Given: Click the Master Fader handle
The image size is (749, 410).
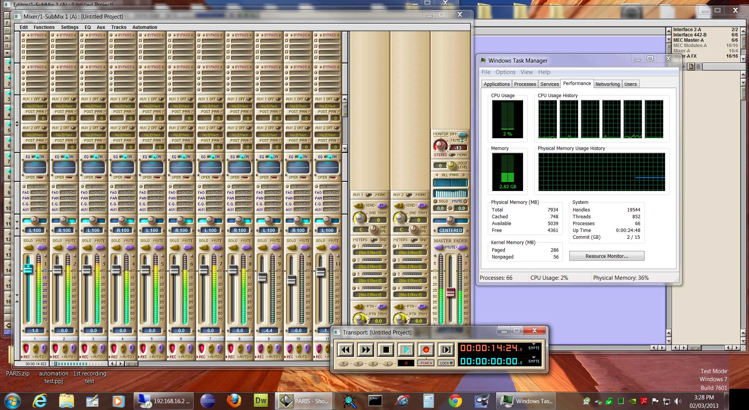Looking at the screenshot, I should coord(450,293).
